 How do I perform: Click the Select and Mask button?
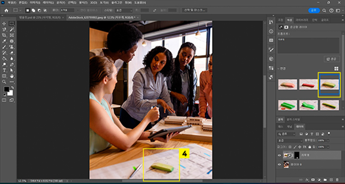pos(195,10)
